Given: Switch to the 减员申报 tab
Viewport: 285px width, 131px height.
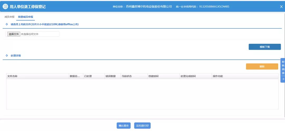Looking at the screenshot, I should (x=9, y=17).
